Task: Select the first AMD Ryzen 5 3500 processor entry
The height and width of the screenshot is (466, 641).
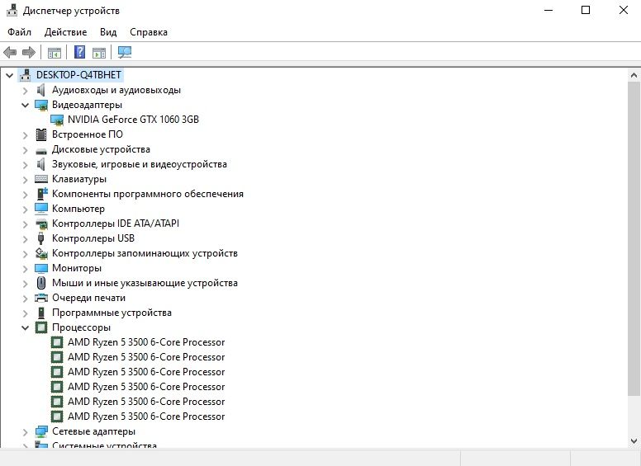Action: 146,342
